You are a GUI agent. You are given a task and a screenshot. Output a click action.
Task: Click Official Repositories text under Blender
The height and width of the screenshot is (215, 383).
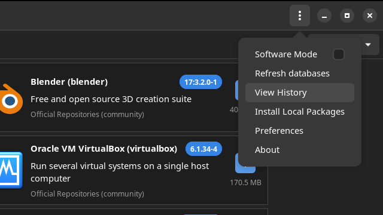pos(87,114)
